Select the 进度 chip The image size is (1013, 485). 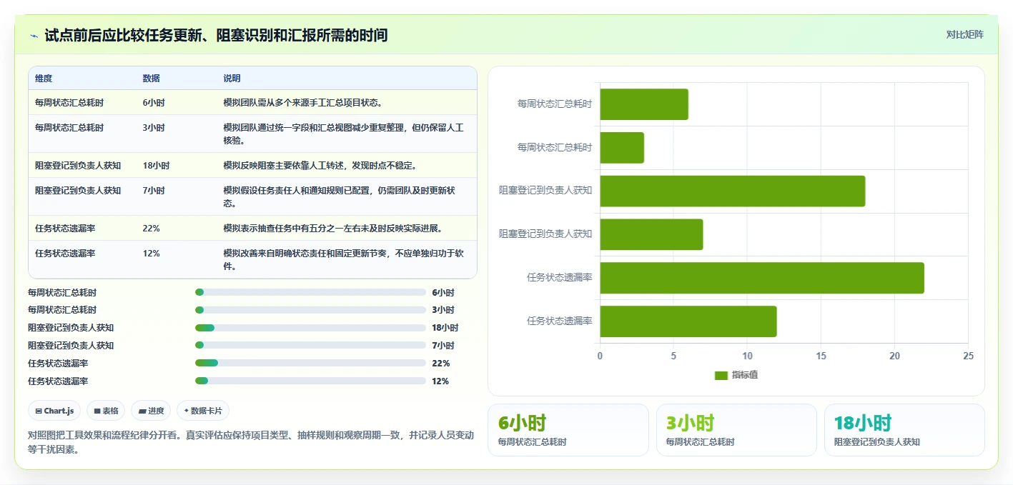pyautogui.click(x=151, y=411)
